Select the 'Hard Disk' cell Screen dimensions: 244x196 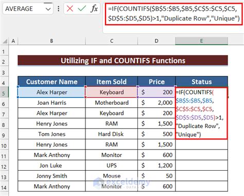point(112,134)
